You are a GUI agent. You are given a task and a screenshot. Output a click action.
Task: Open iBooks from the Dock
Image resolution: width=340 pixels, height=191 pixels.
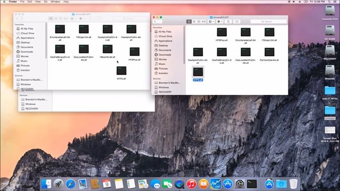pos(203,184)
